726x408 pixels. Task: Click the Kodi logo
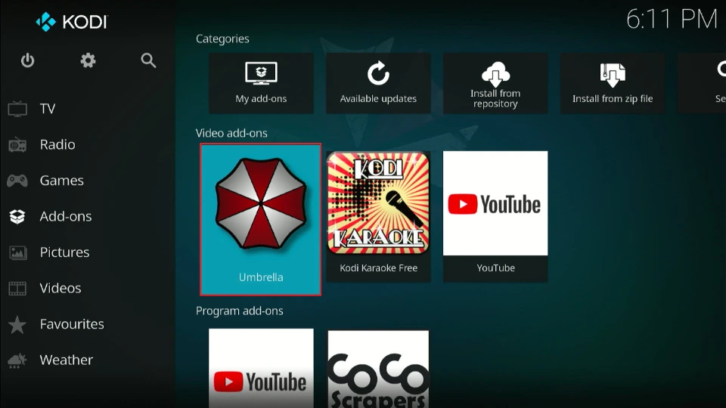click(x=72, y=21)
